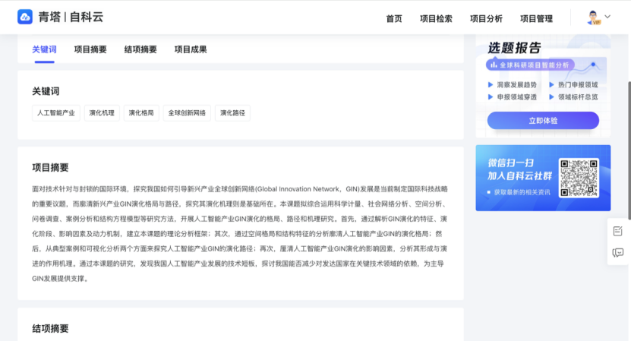Click the 加入自科云社群 banner text
631x341 pixels.
click(519, 175)
